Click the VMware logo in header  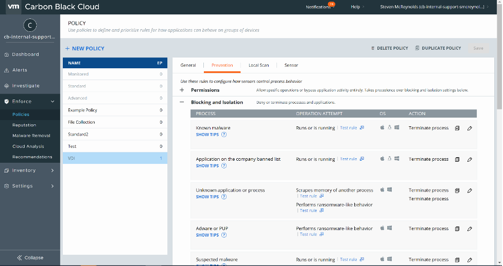point(13,7)
